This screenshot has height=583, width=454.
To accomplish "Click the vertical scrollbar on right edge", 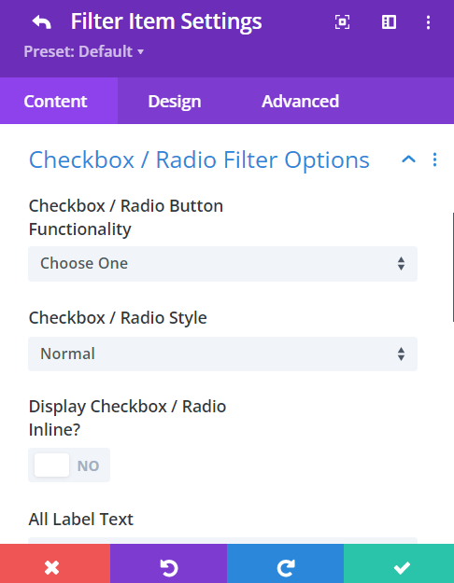I will point(453,267).
